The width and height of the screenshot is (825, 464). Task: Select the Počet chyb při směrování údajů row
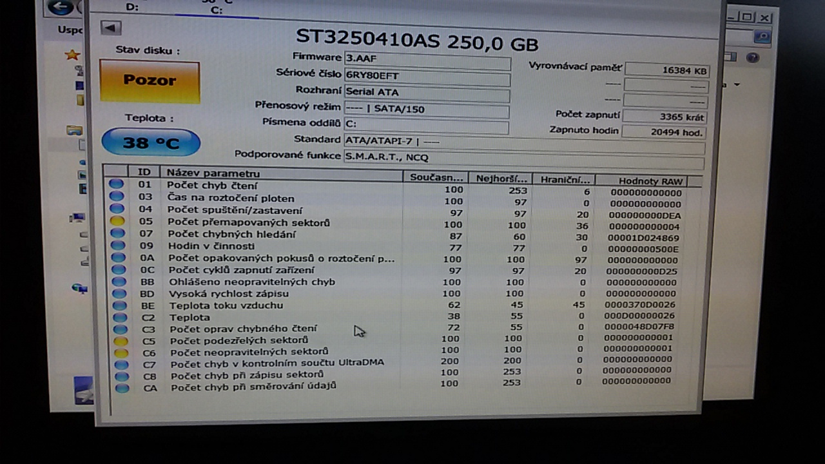[x=402, y=385]
